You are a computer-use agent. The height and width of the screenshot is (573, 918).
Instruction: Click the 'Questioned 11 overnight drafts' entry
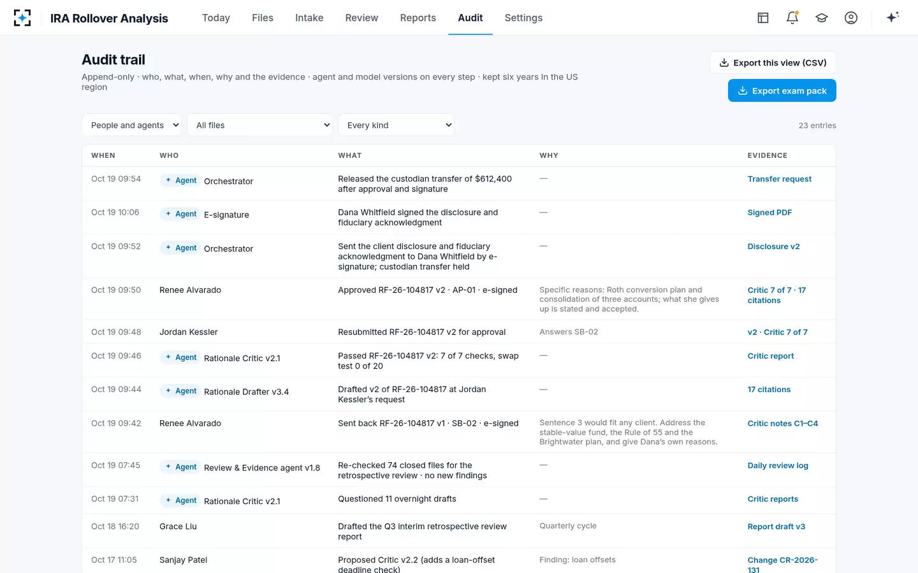click(397, 499)
